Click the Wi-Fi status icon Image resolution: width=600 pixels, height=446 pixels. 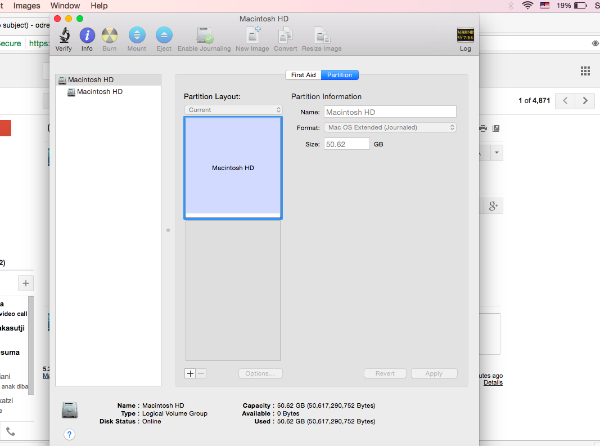tap(527, 6)
